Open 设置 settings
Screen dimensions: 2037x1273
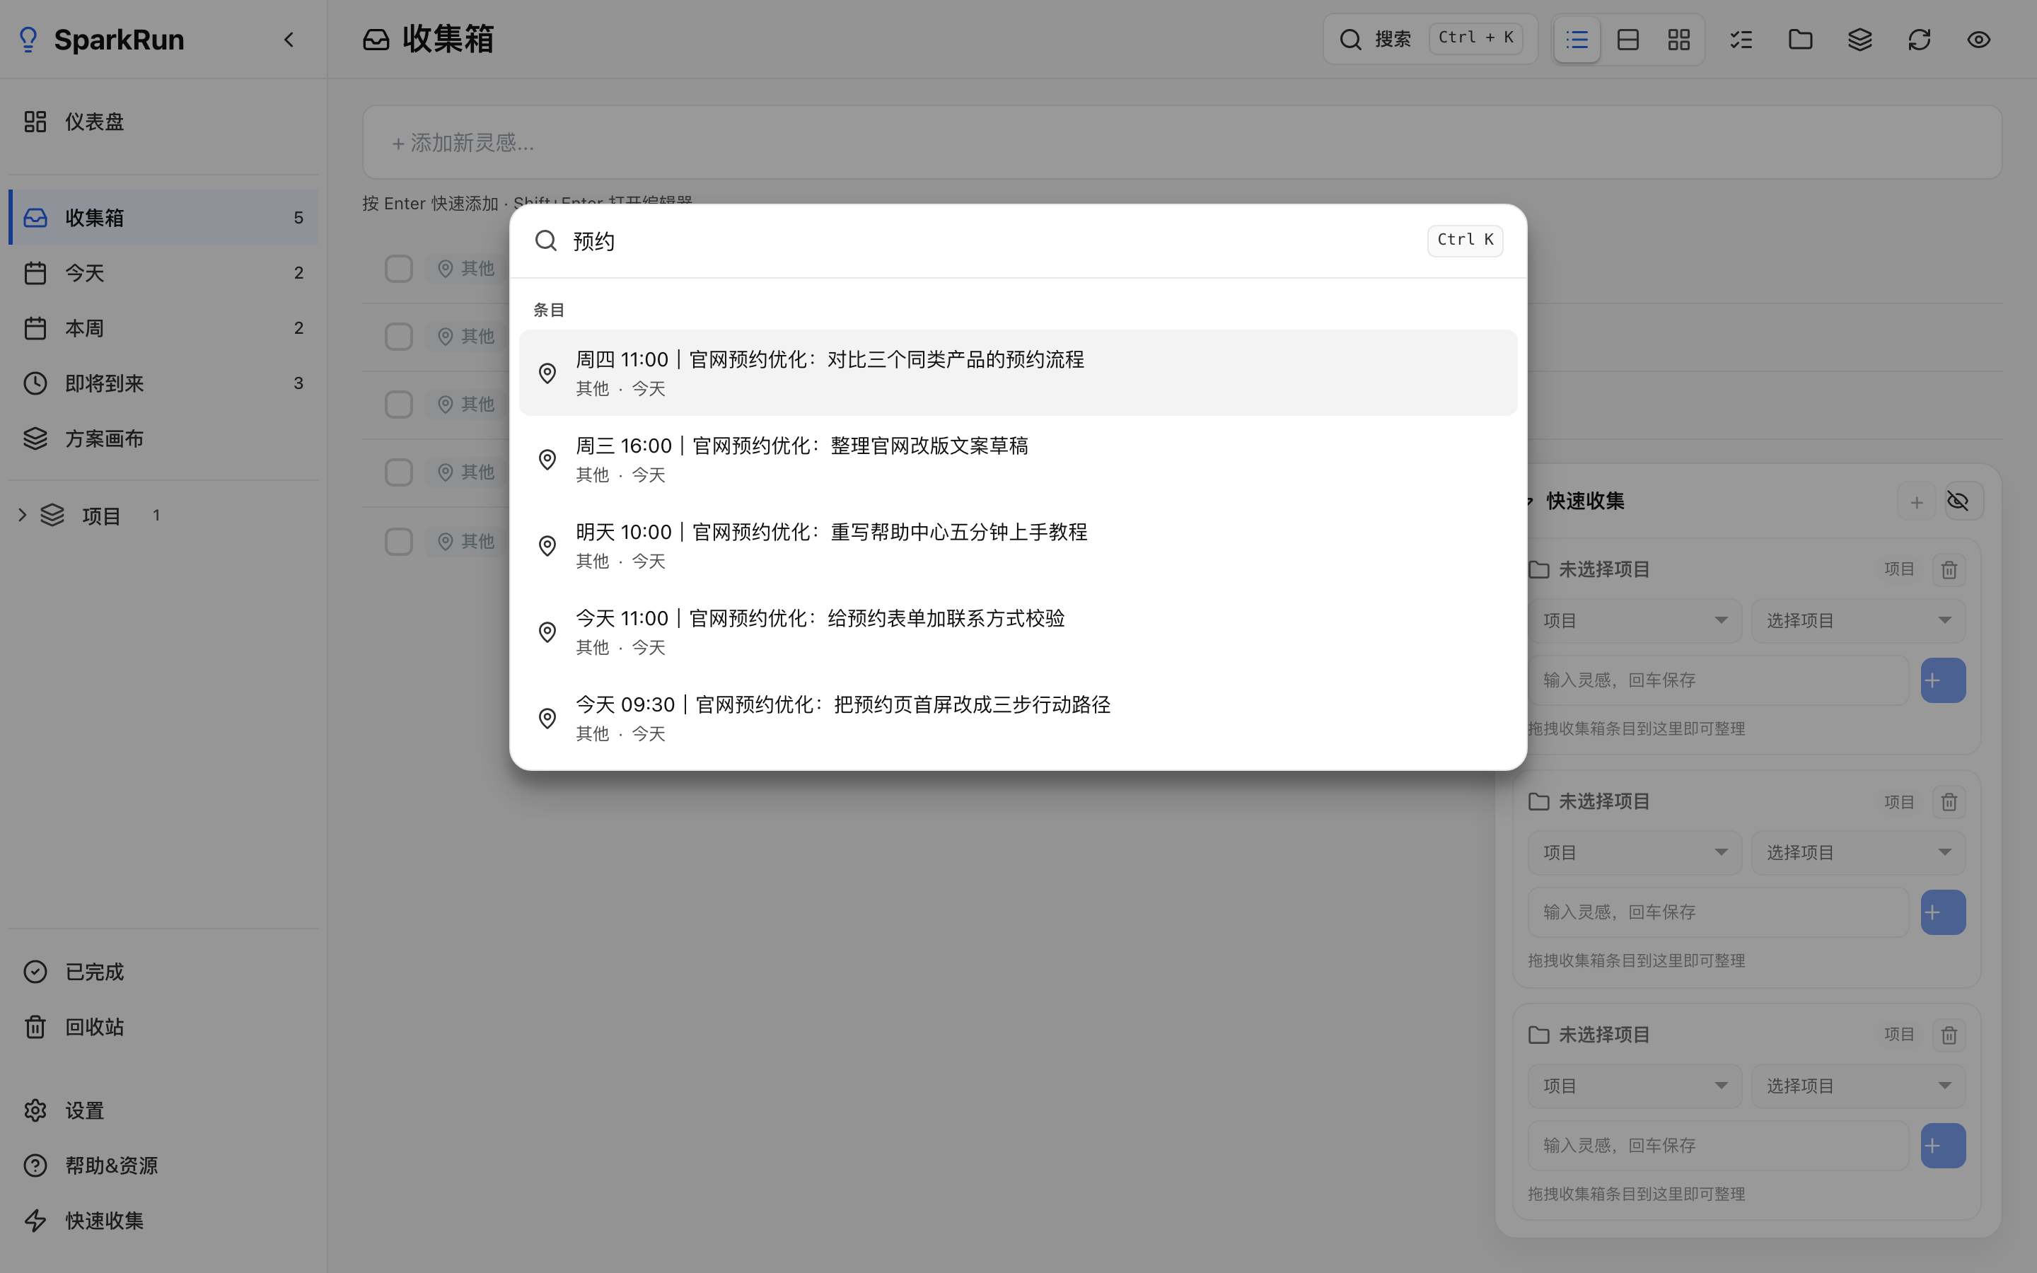(x=163, y=1110)
